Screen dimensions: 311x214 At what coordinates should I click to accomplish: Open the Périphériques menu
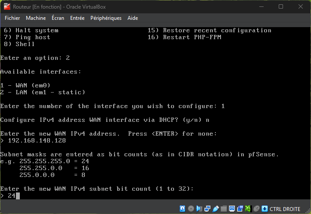point(106,18)
